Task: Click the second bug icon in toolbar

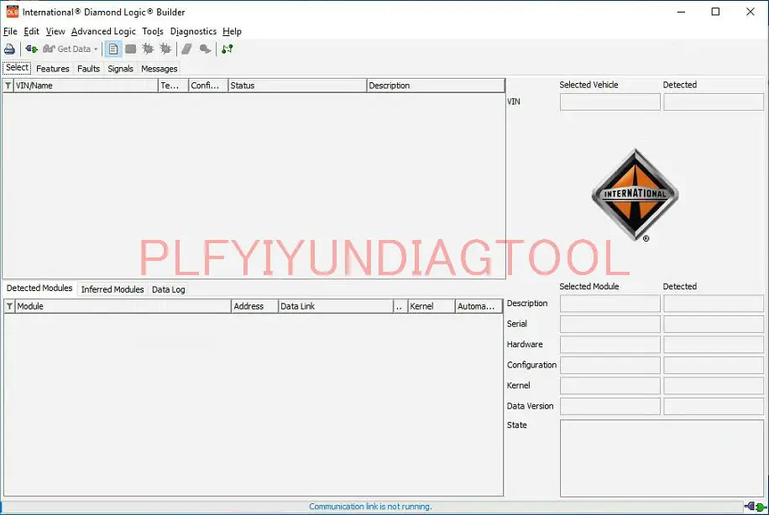Action: point(165,49)
